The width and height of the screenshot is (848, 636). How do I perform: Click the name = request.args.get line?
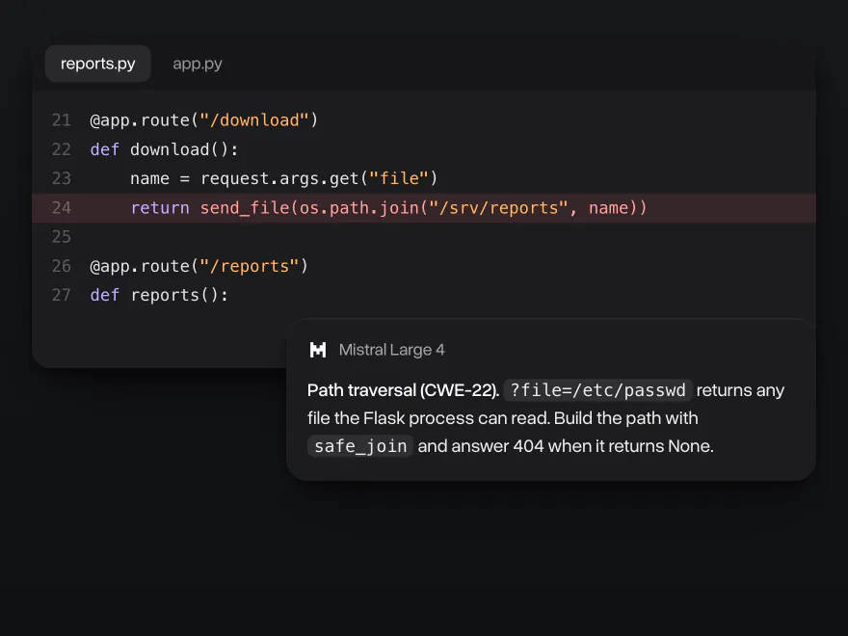point(284,178)
